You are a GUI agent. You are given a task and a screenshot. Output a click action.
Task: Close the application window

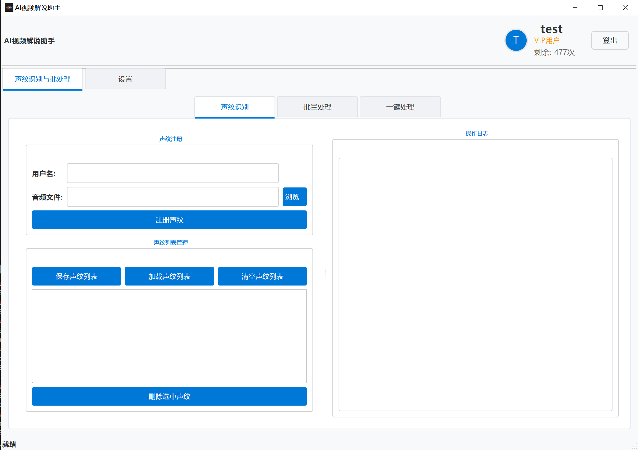625,7
